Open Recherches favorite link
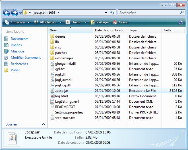Screen dimensions: 188x150 pyautogui.click(x=19, y=64)
